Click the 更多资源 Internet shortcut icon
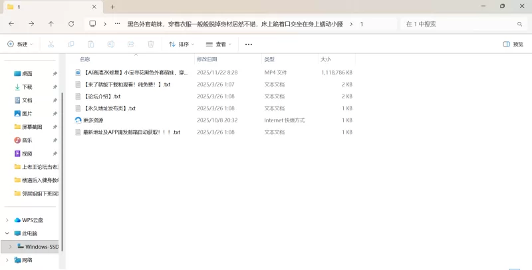532x270 pixels. pos(78,120)
